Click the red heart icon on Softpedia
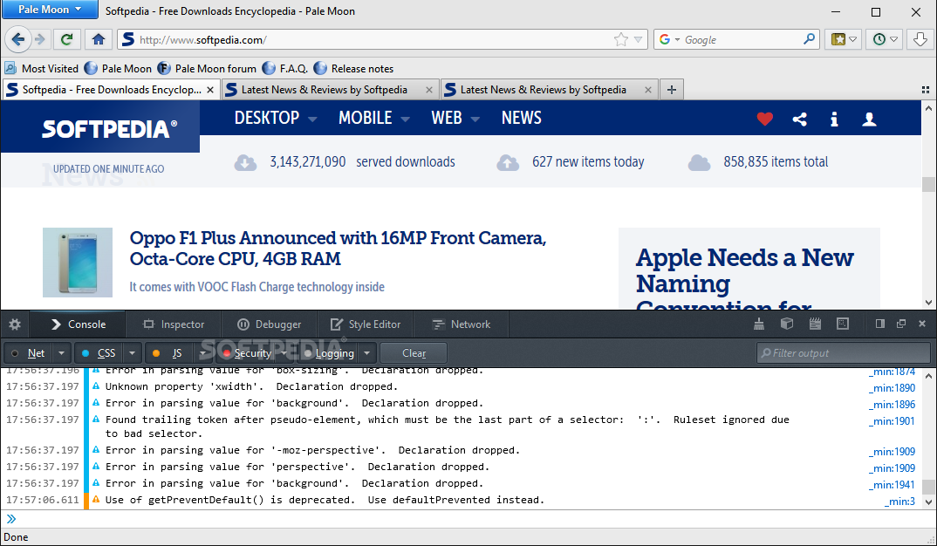The image size is (937, 546). coord(765,119)
